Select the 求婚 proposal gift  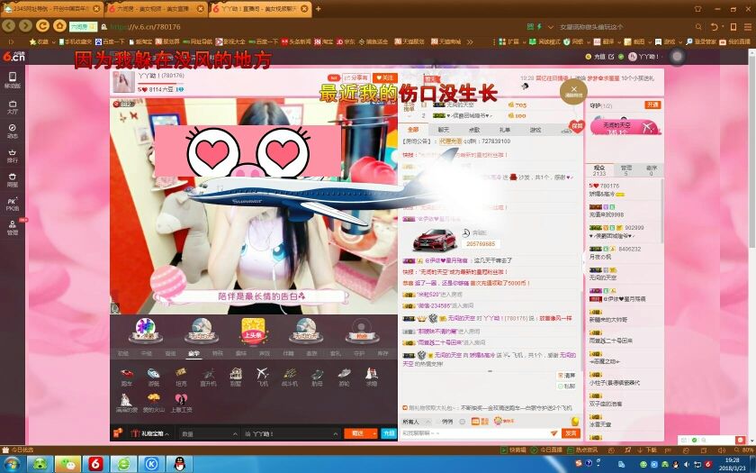(x=371, y=376)
